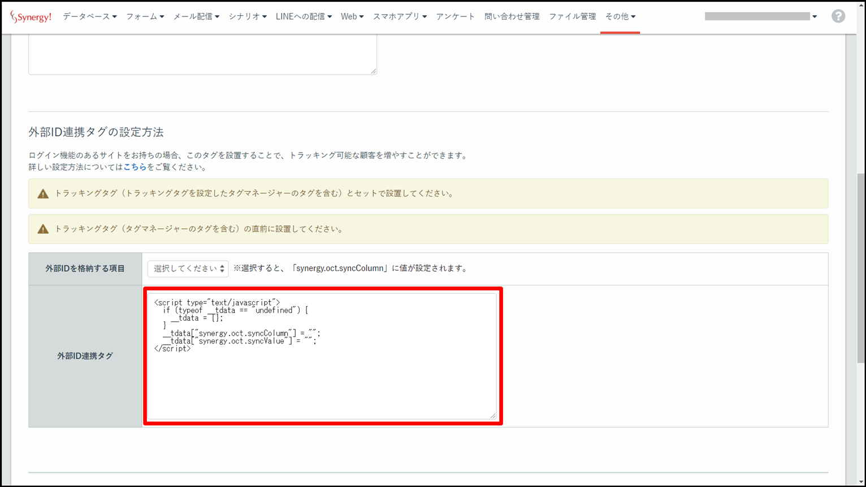Click inside the 外部ID連携タグ code textarea
Image resolution: width=866 pixels, height=487 pixels.
click(x=321, y=379)
